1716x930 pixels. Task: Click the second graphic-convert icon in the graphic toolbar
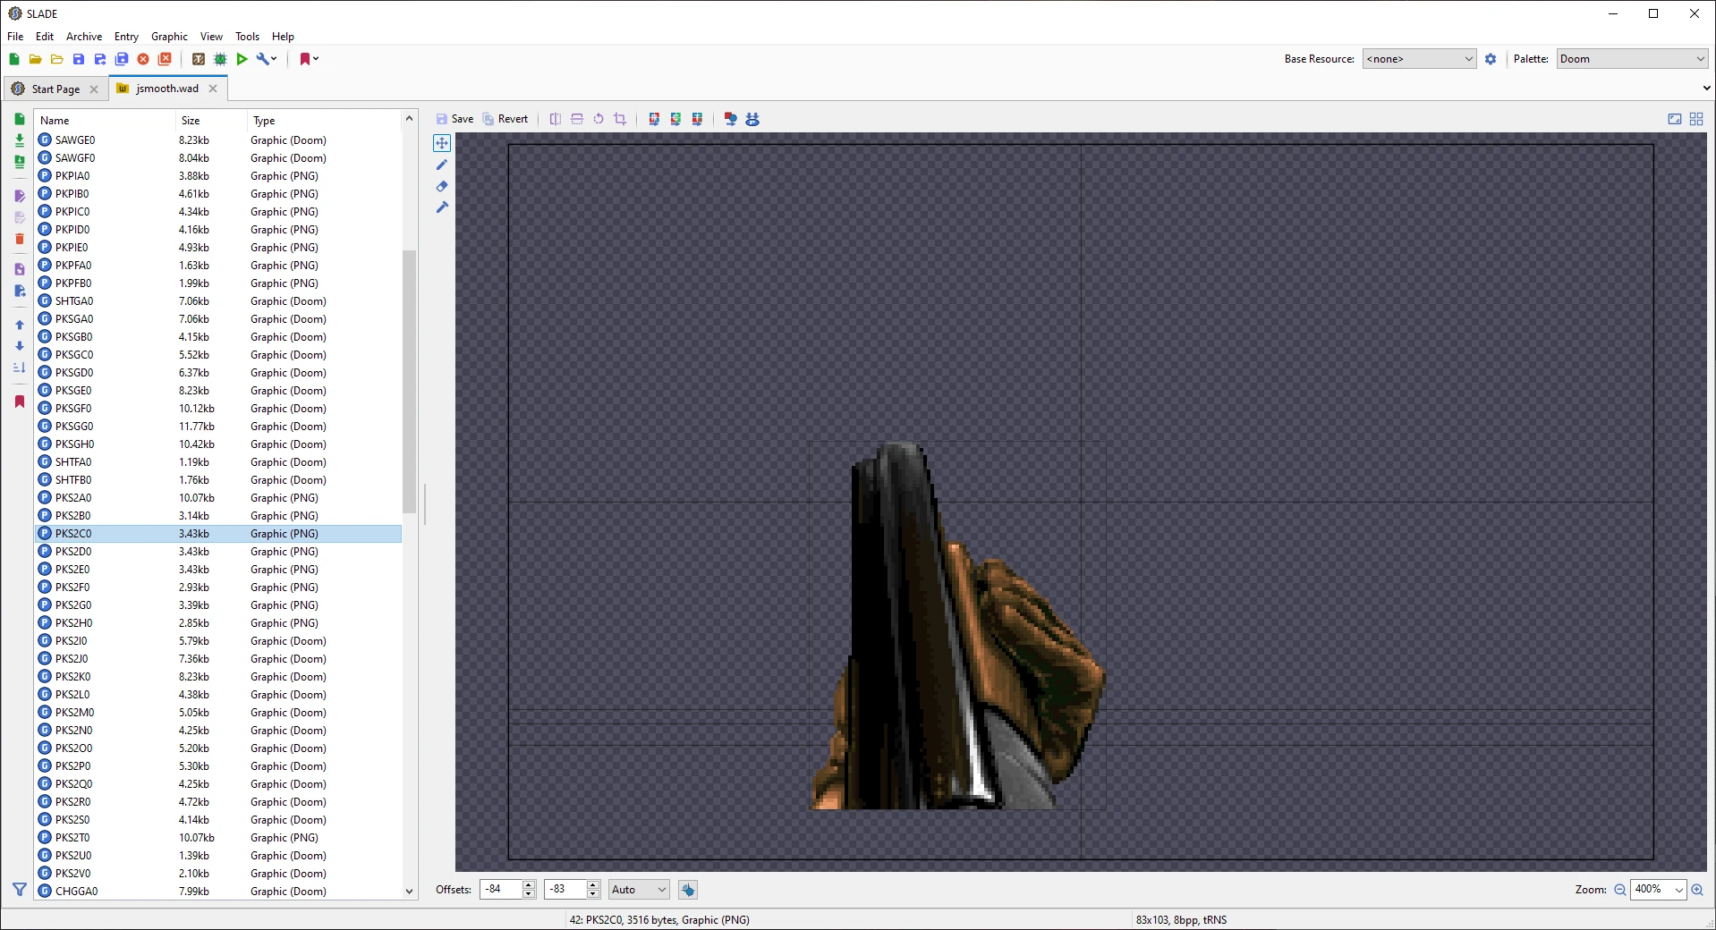click(675, 119)
